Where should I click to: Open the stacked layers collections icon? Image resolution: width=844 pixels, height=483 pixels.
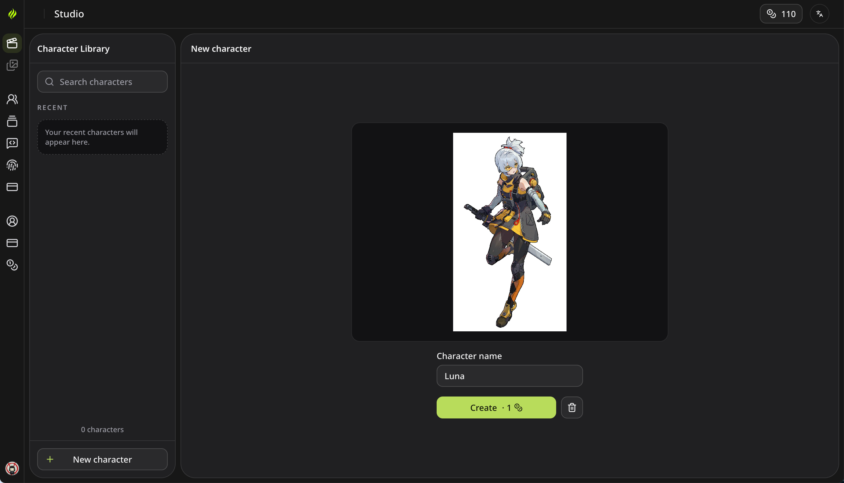(12, 121)
